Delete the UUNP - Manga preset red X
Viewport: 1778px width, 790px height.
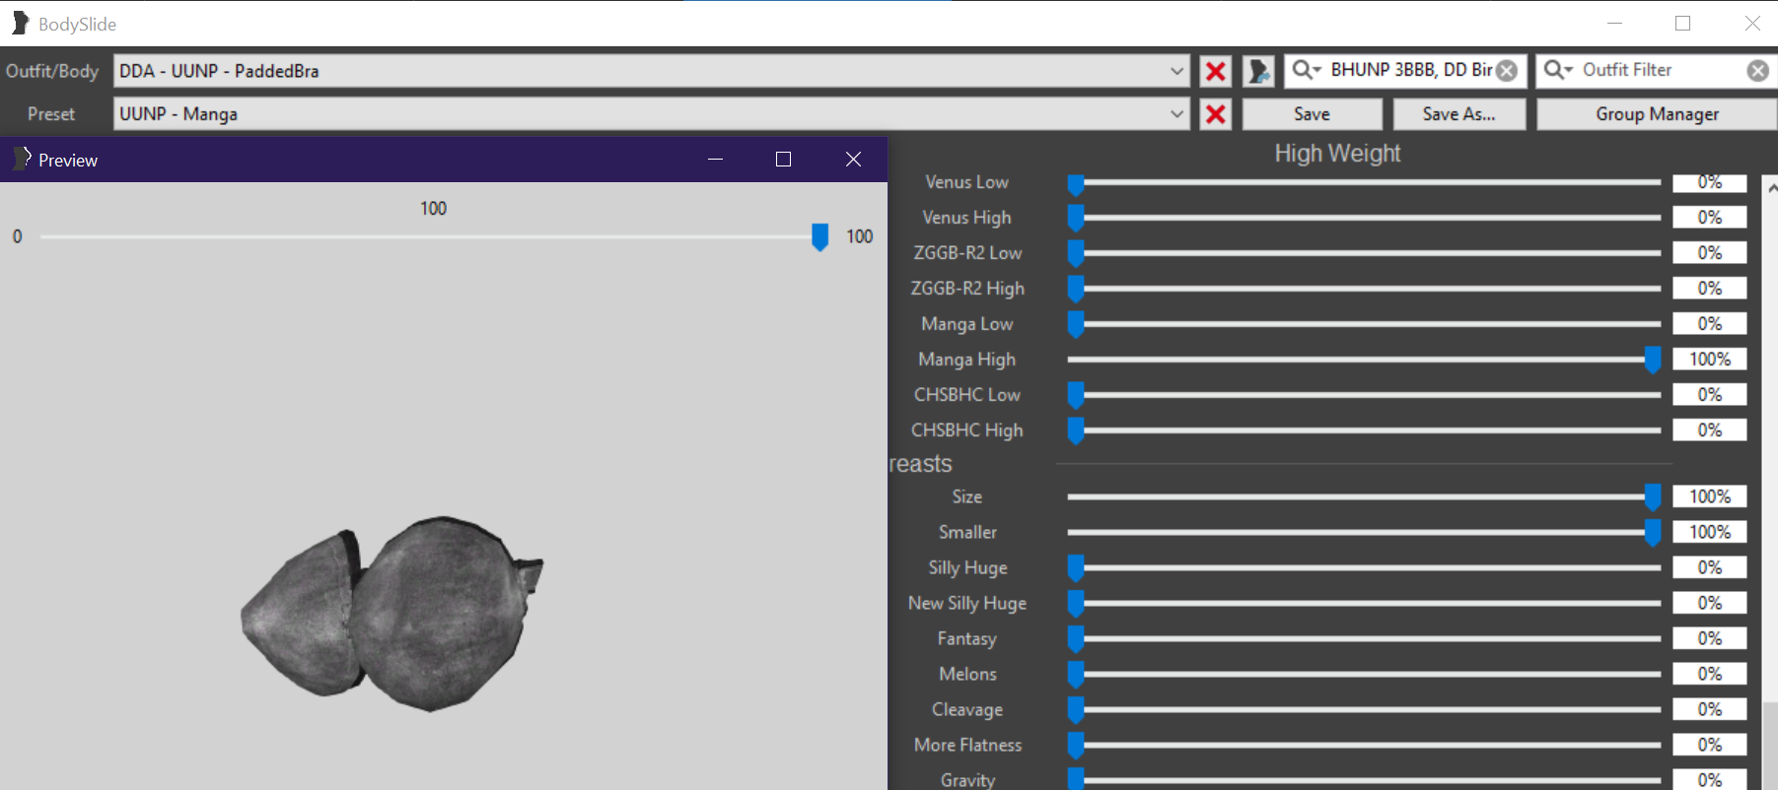1216,114
